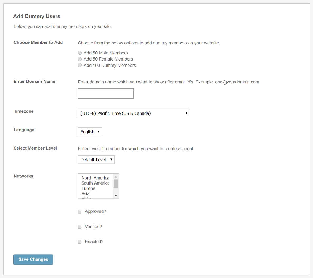Open the Timezone dropdown
This screenshot has height=278, width=313.
[x=134, y=113]
